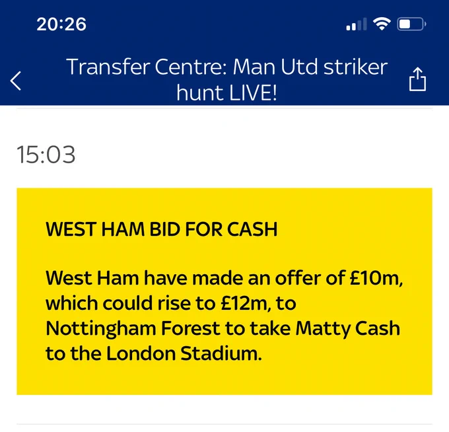449x432 pixels.
Task: Tap the 'Transfer Centre: Man Utd striker' title
Action: (226, 67)
